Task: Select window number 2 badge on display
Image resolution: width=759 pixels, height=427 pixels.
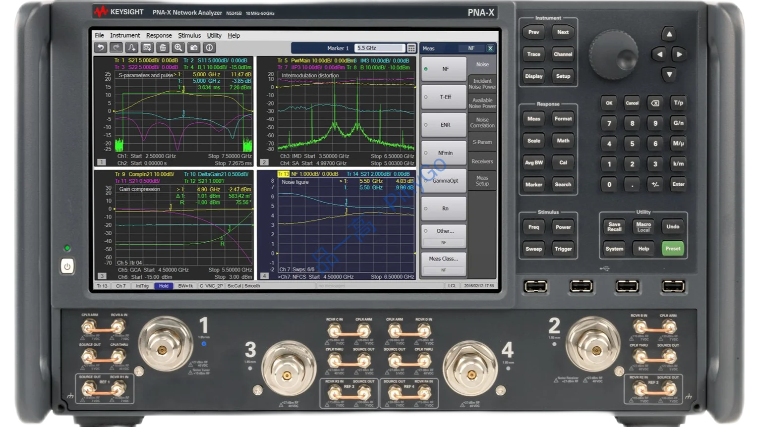Action: [264, 162]
